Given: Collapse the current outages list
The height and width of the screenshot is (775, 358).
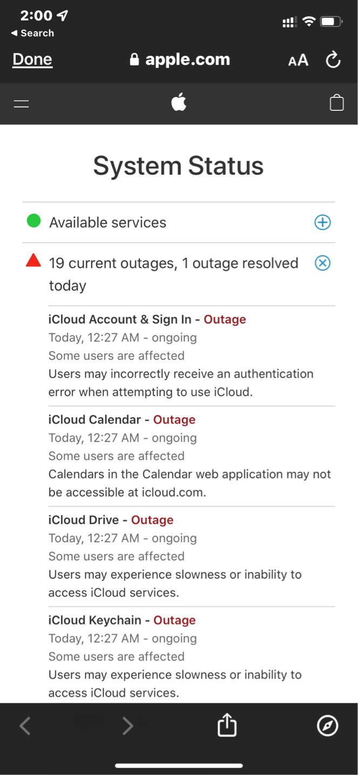Looking at the screenshot, I should [322, 263].
